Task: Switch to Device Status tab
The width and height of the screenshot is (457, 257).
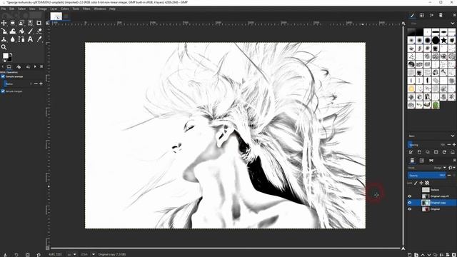Action: coord(19,66)
